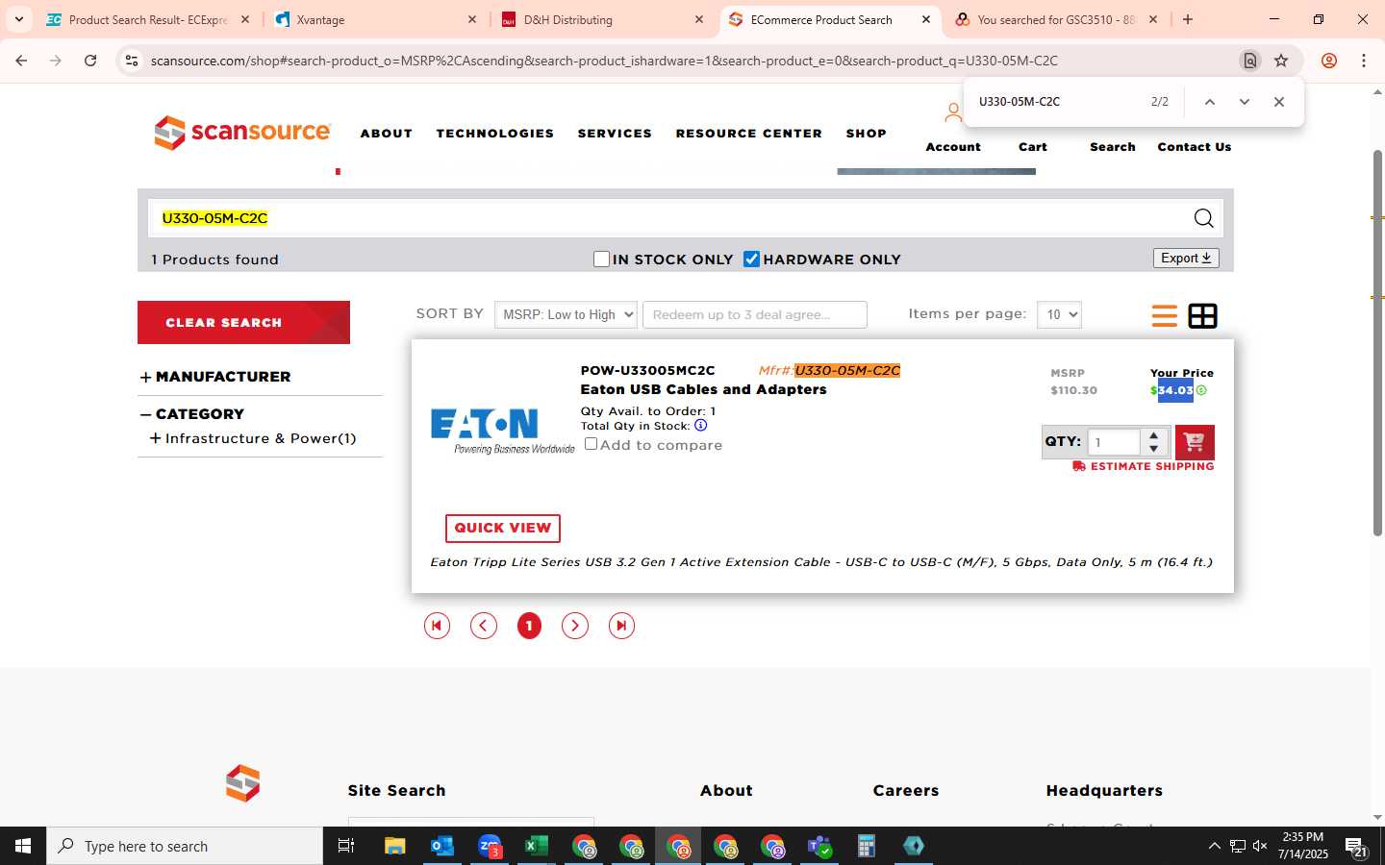Show hidden system tray icons

1214,846
